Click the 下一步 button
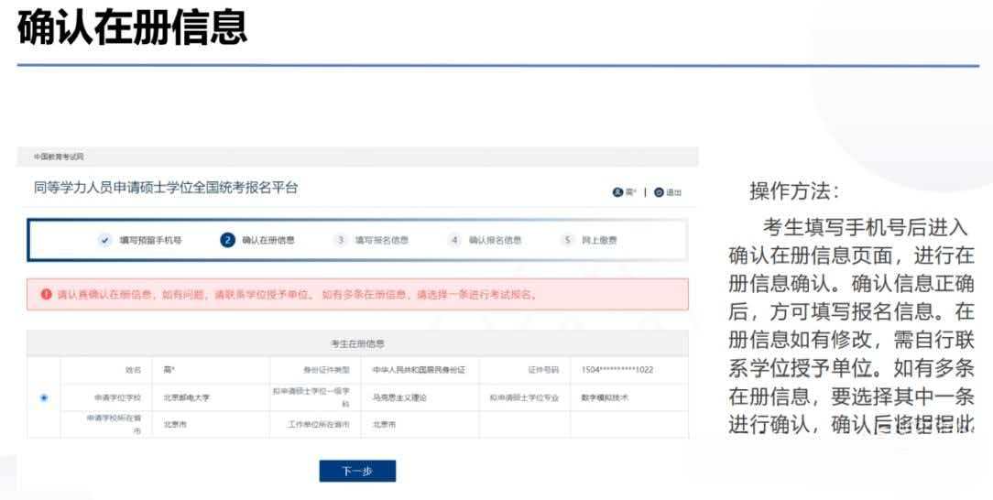The width and height of the screenshot is (993, 500). click(357, 471)
